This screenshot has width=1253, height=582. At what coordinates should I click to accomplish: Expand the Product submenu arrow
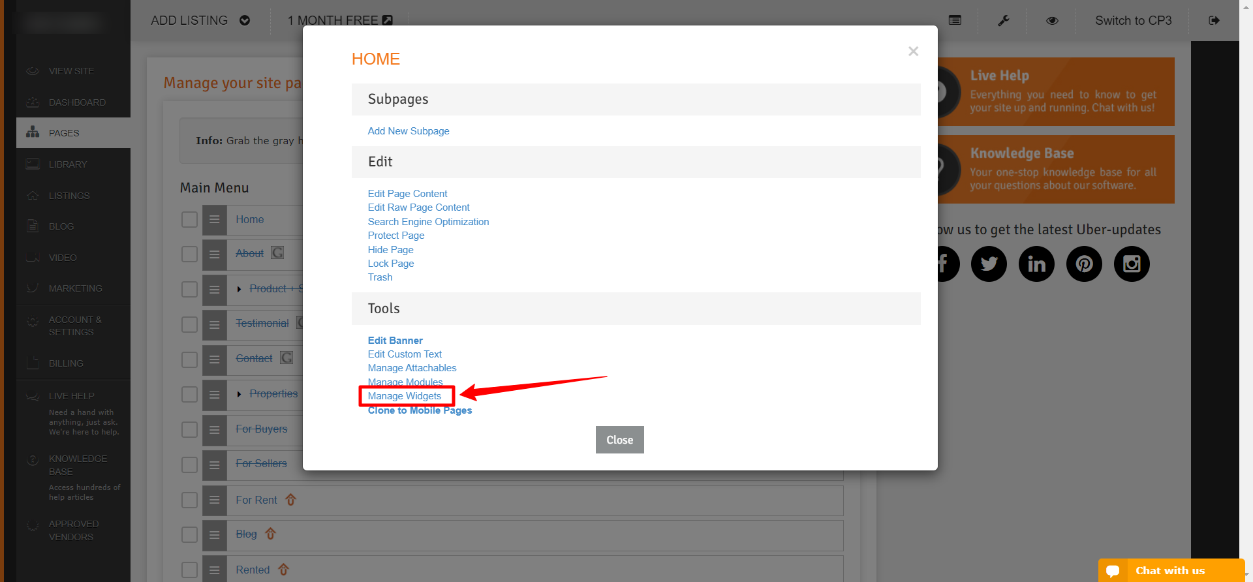coord(240,289)
